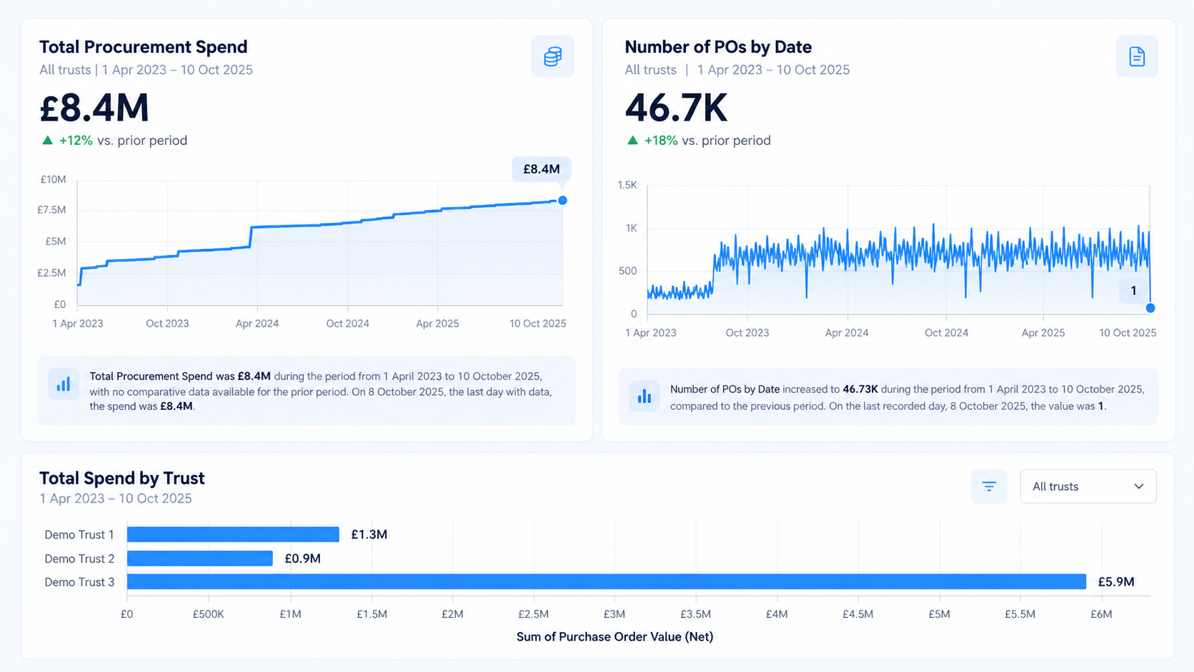This screenshot has height=672, width=1194.
Task: Click the All trusts date subtitle on procurement card
Action: coord(146,70)
